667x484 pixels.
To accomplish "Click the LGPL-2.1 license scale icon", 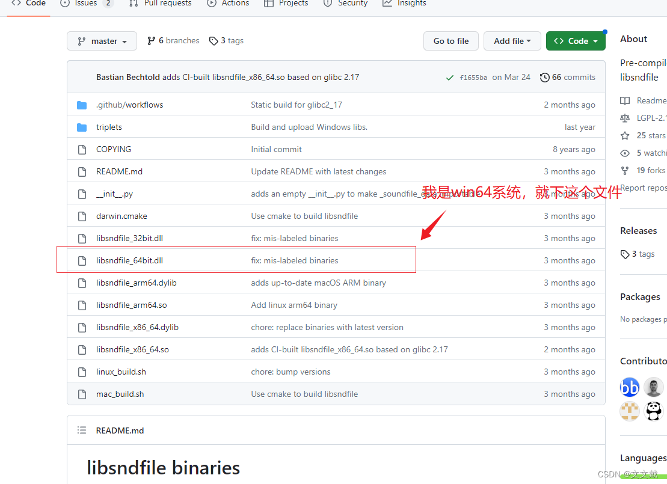I will [625, 118].
